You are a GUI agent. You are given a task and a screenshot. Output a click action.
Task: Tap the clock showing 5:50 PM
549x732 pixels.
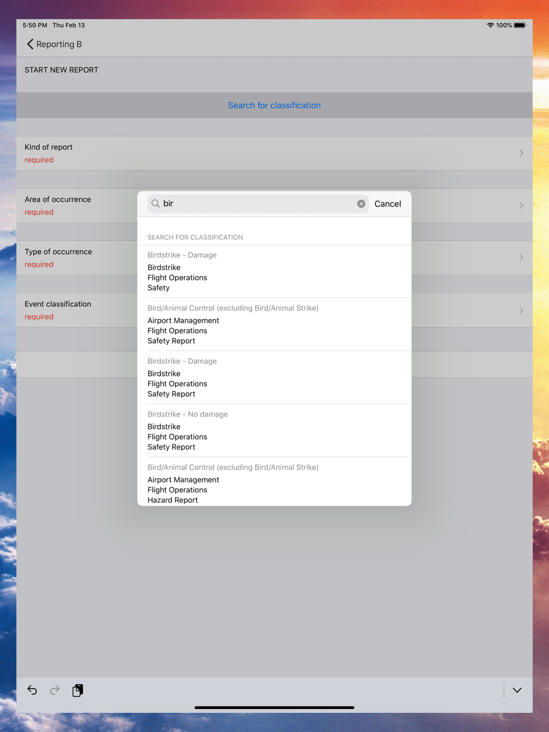coord(35,25)
